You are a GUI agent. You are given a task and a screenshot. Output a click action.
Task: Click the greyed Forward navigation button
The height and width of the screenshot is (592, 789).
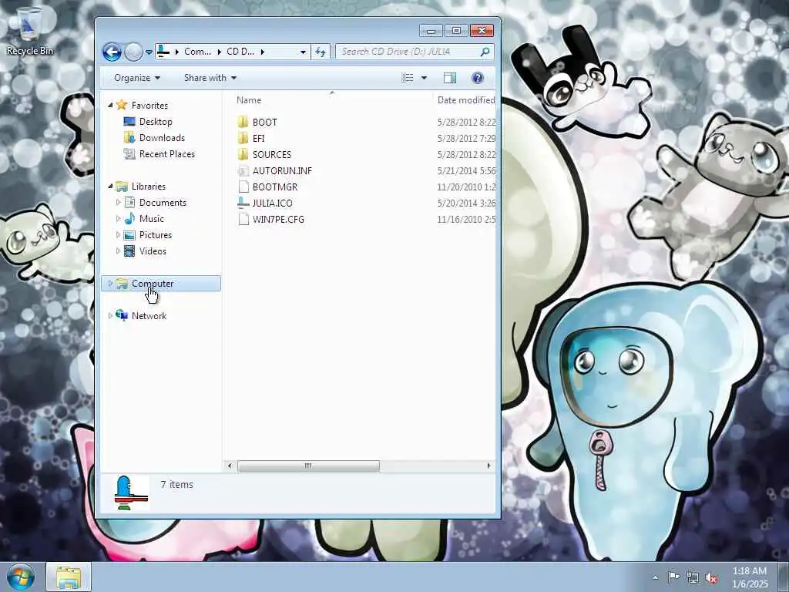tap(133, 52)
